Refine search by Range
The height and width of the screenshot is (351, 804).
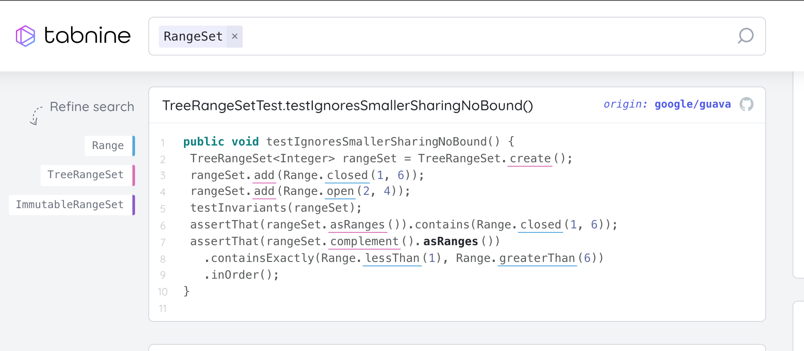(109, 146)
